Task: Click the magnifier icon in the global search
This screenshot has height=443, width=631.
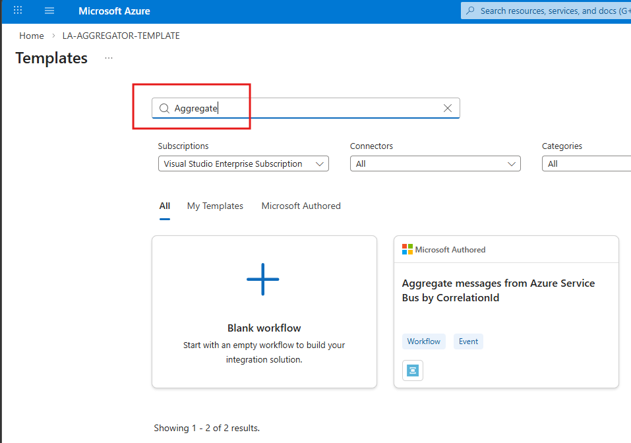Action: pos(470,11)
